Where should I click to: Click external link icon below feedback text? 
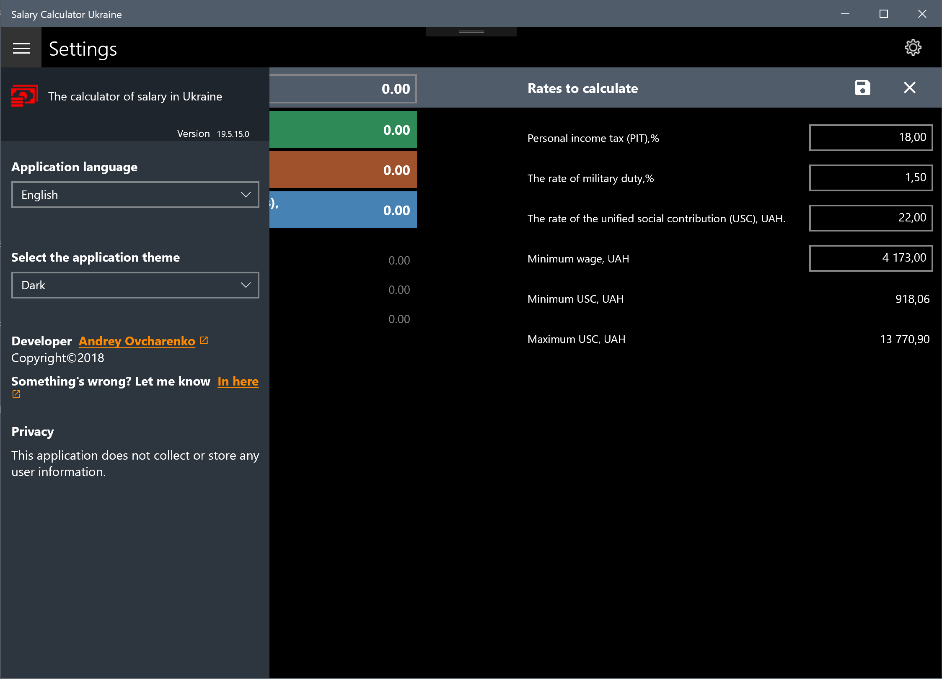(x=16, y=394)
